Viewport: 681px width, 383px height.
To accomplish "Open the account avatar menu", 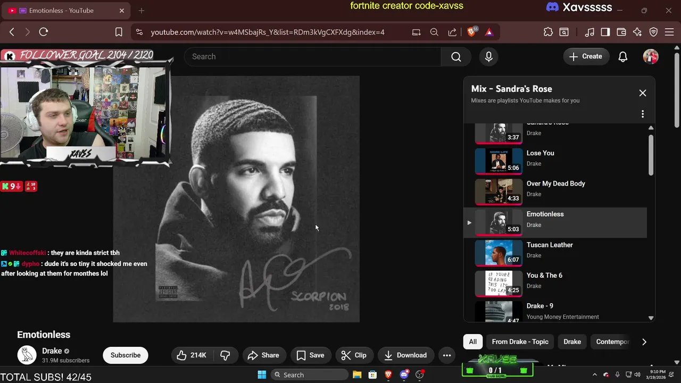I will coord(651,56).
